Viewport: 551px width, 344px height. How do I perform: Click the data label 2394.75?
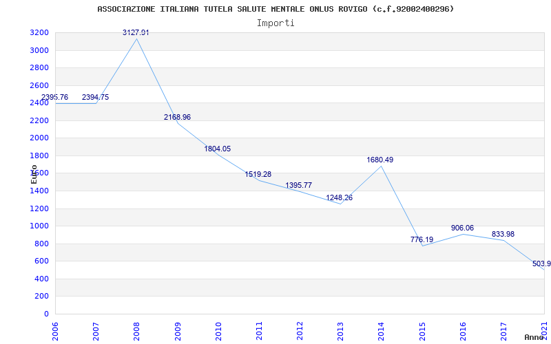[95, 97]
